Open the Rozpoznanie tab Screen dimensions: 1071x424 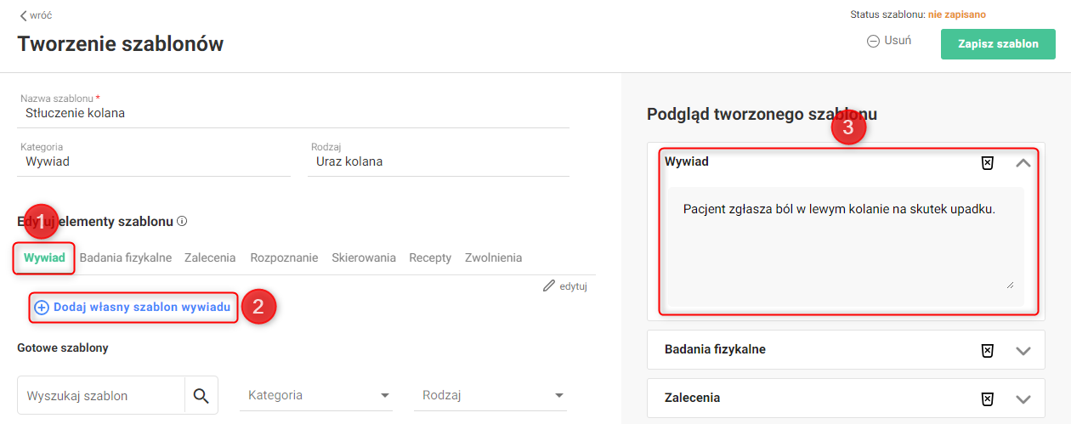pyautogui.click(x=284, y=257)
